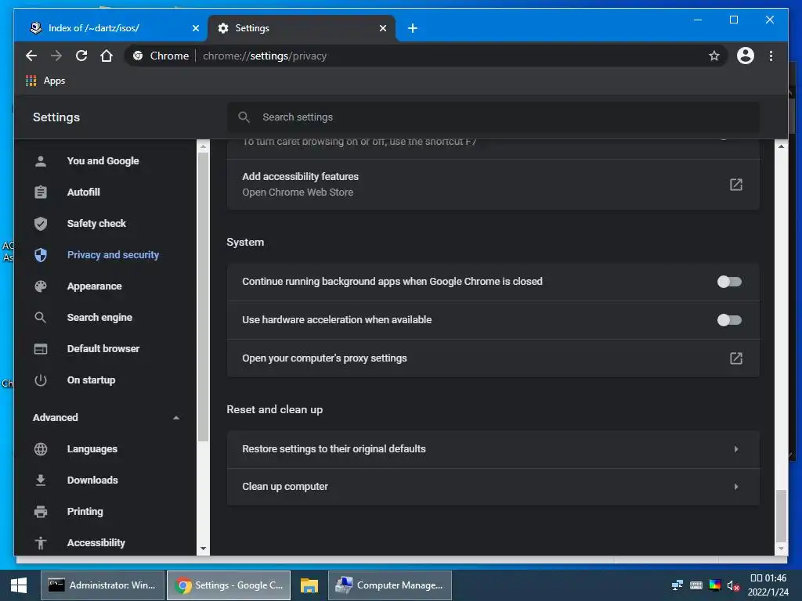The height and width of the screenshot is (601, 802).
Task: Open a new tab with plus button
Action: click(413, 28)
